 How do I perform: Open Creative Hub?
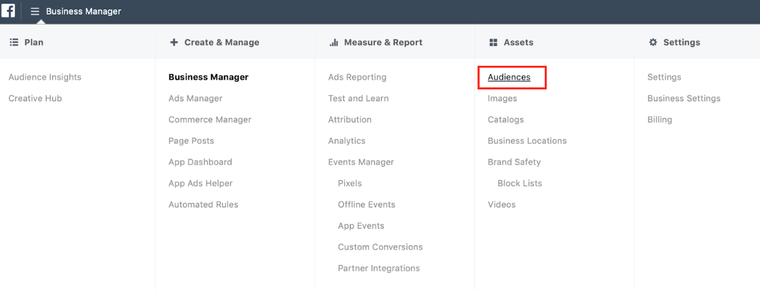click(35, 99)
